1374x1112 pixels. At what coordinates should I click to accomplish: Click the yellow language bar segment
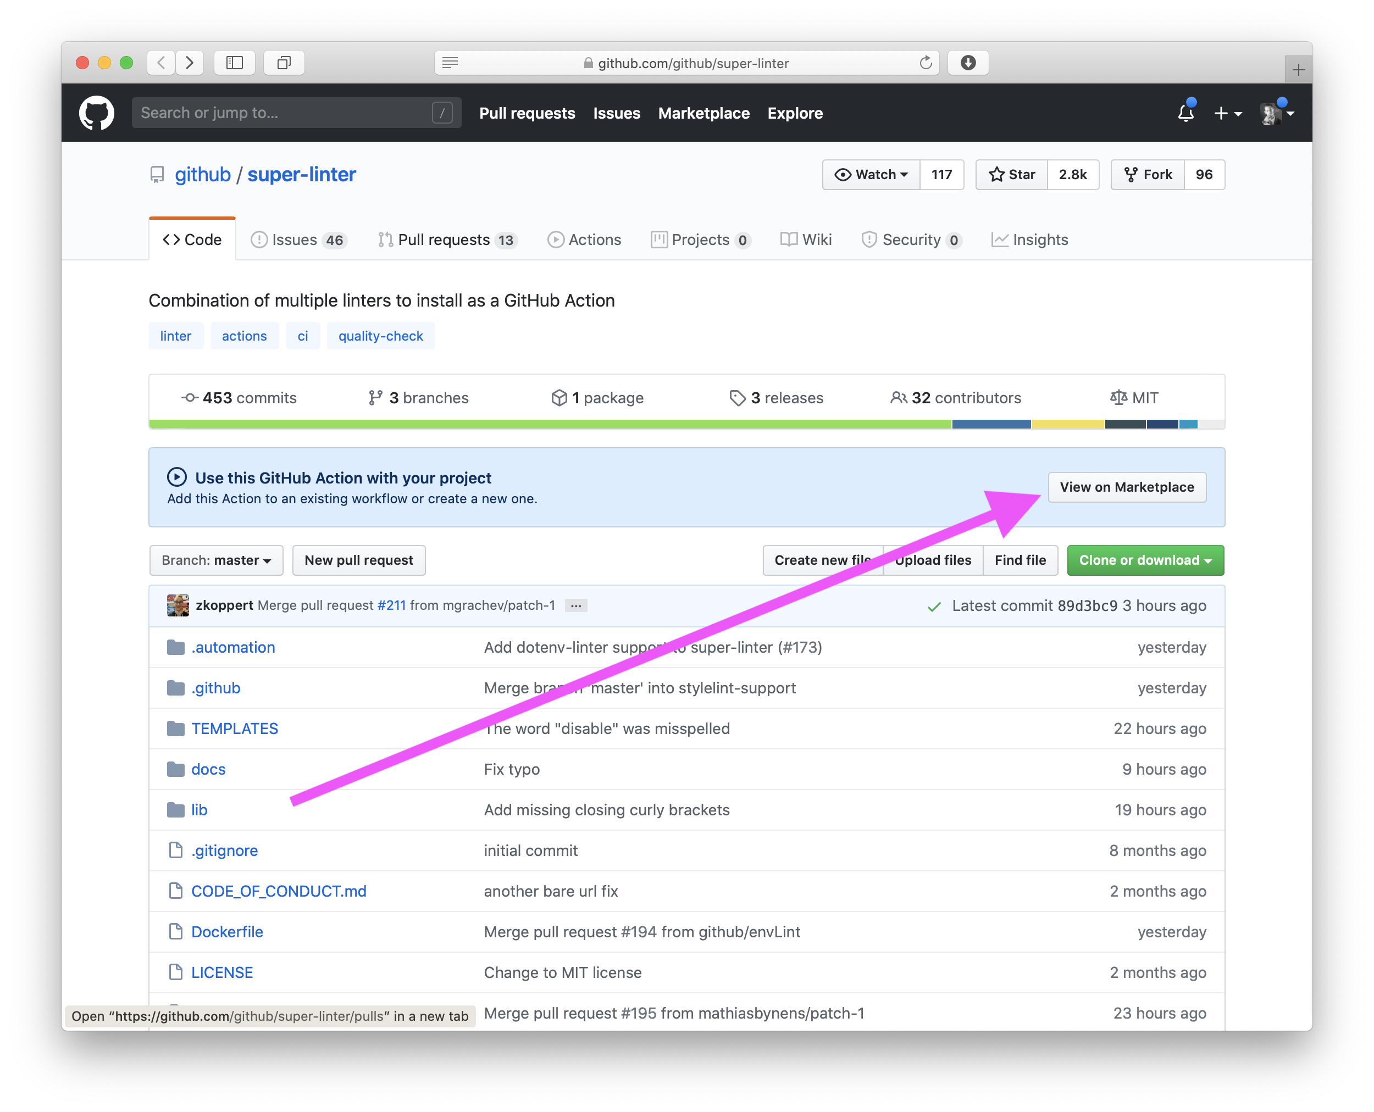pyautogui.click(x=1068, y=424)
